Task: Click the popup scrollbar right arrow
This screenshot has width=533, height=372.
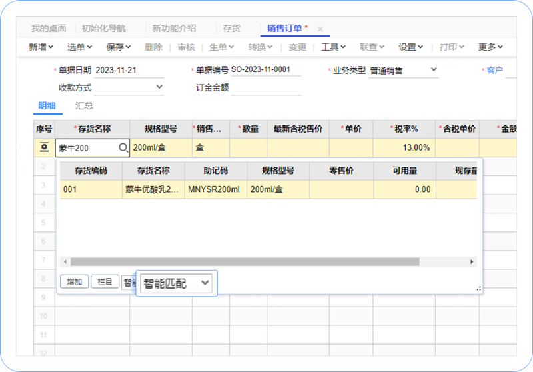Action: [472, 262]
